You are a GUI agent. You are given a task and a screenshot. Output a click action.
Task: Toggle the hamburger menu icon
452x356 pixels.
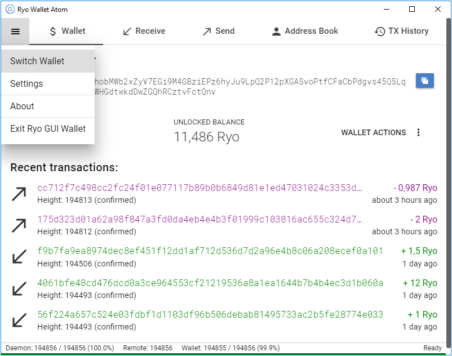15,31
